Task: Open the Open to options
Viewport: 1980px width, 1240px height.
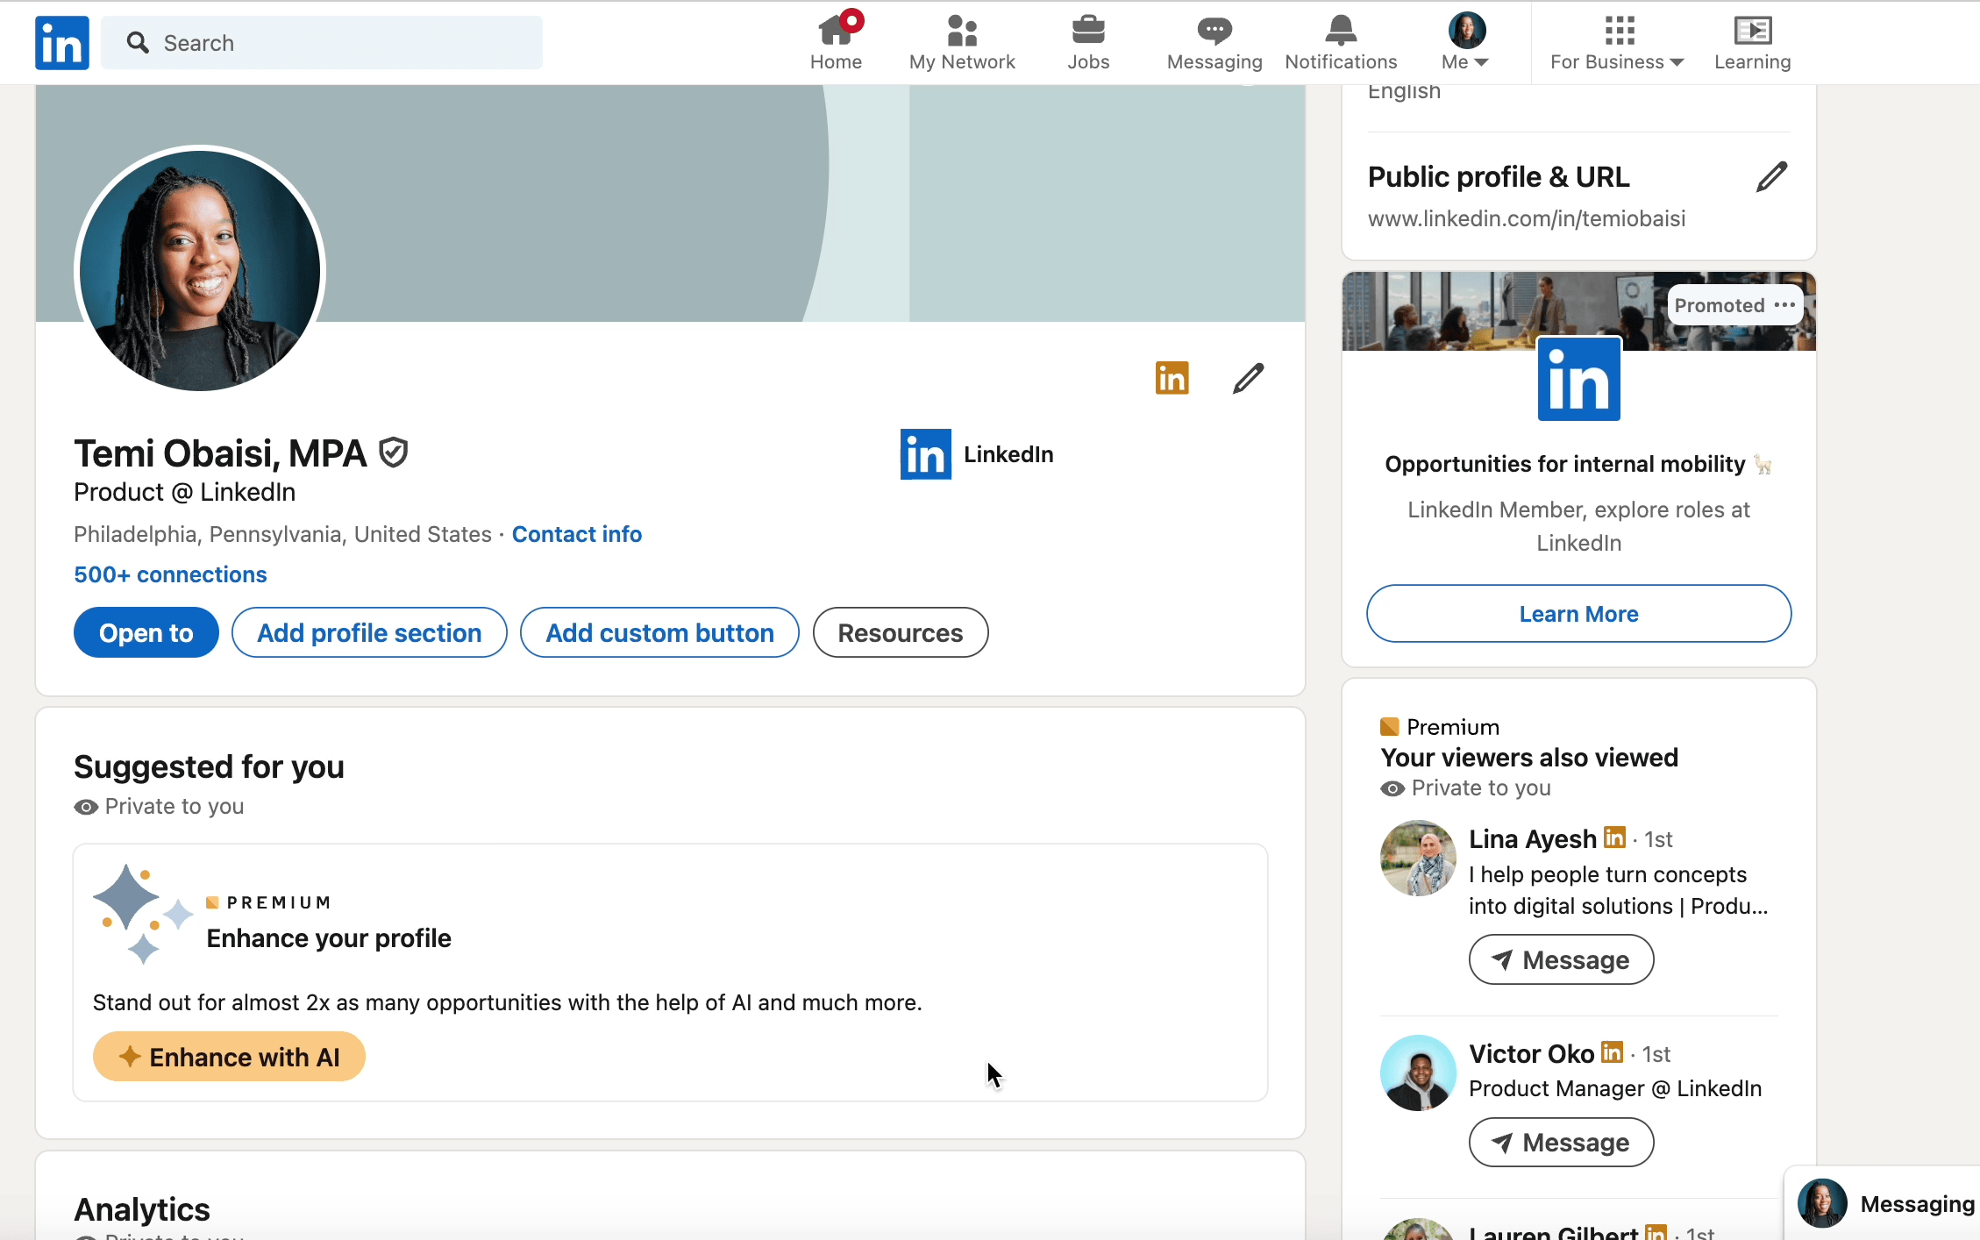Action: coord(146,632)
